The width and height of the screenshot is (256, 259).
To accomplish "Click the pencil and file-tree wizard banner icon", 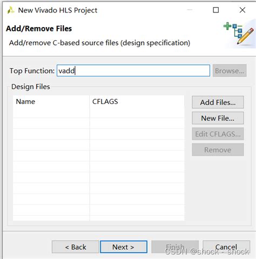I will pos(239,34).
